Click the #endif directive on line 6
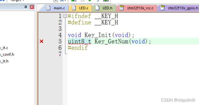 coord(78,48)
